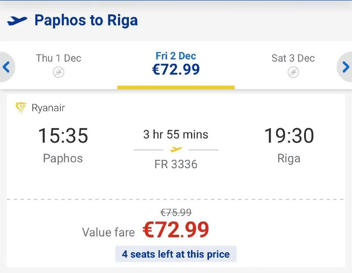Click the no-flights icon under Thu 1 Dec
The image size is (352, 273).
59,72
